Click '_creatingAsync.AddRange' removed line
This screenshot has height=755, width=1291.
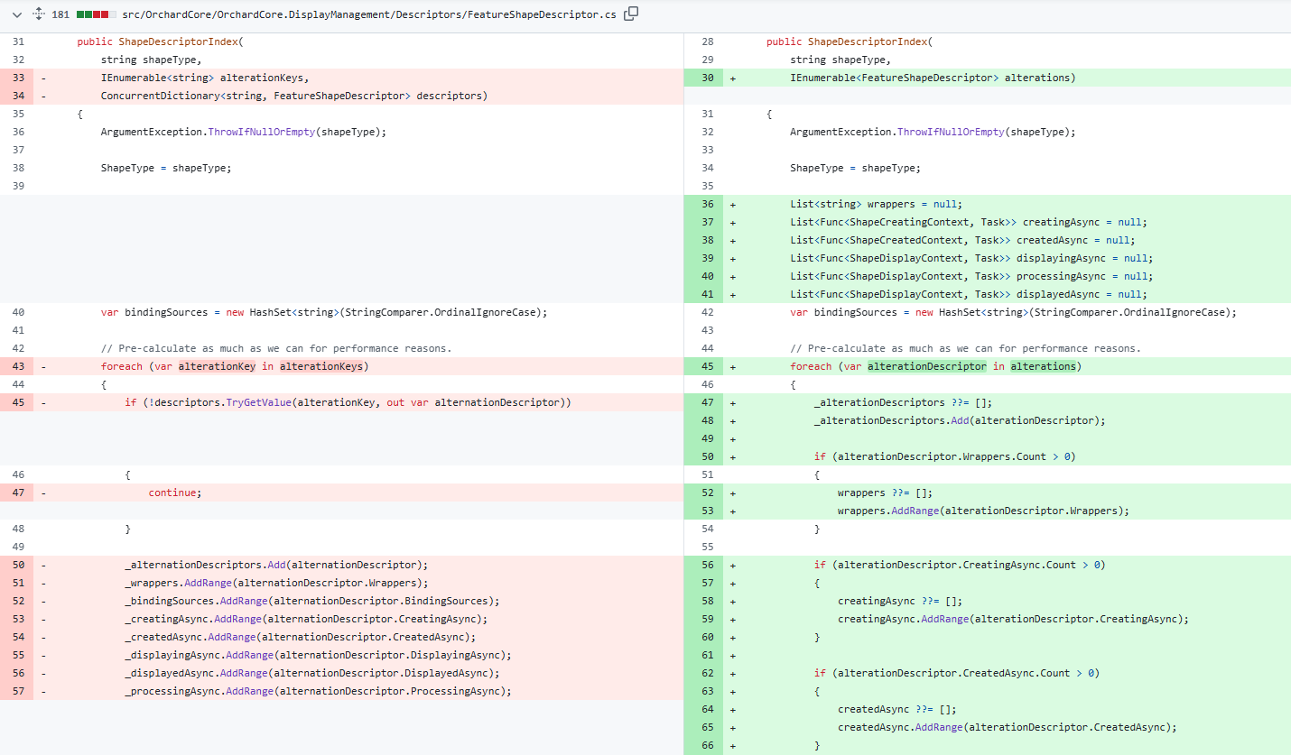tap(306, 619)
